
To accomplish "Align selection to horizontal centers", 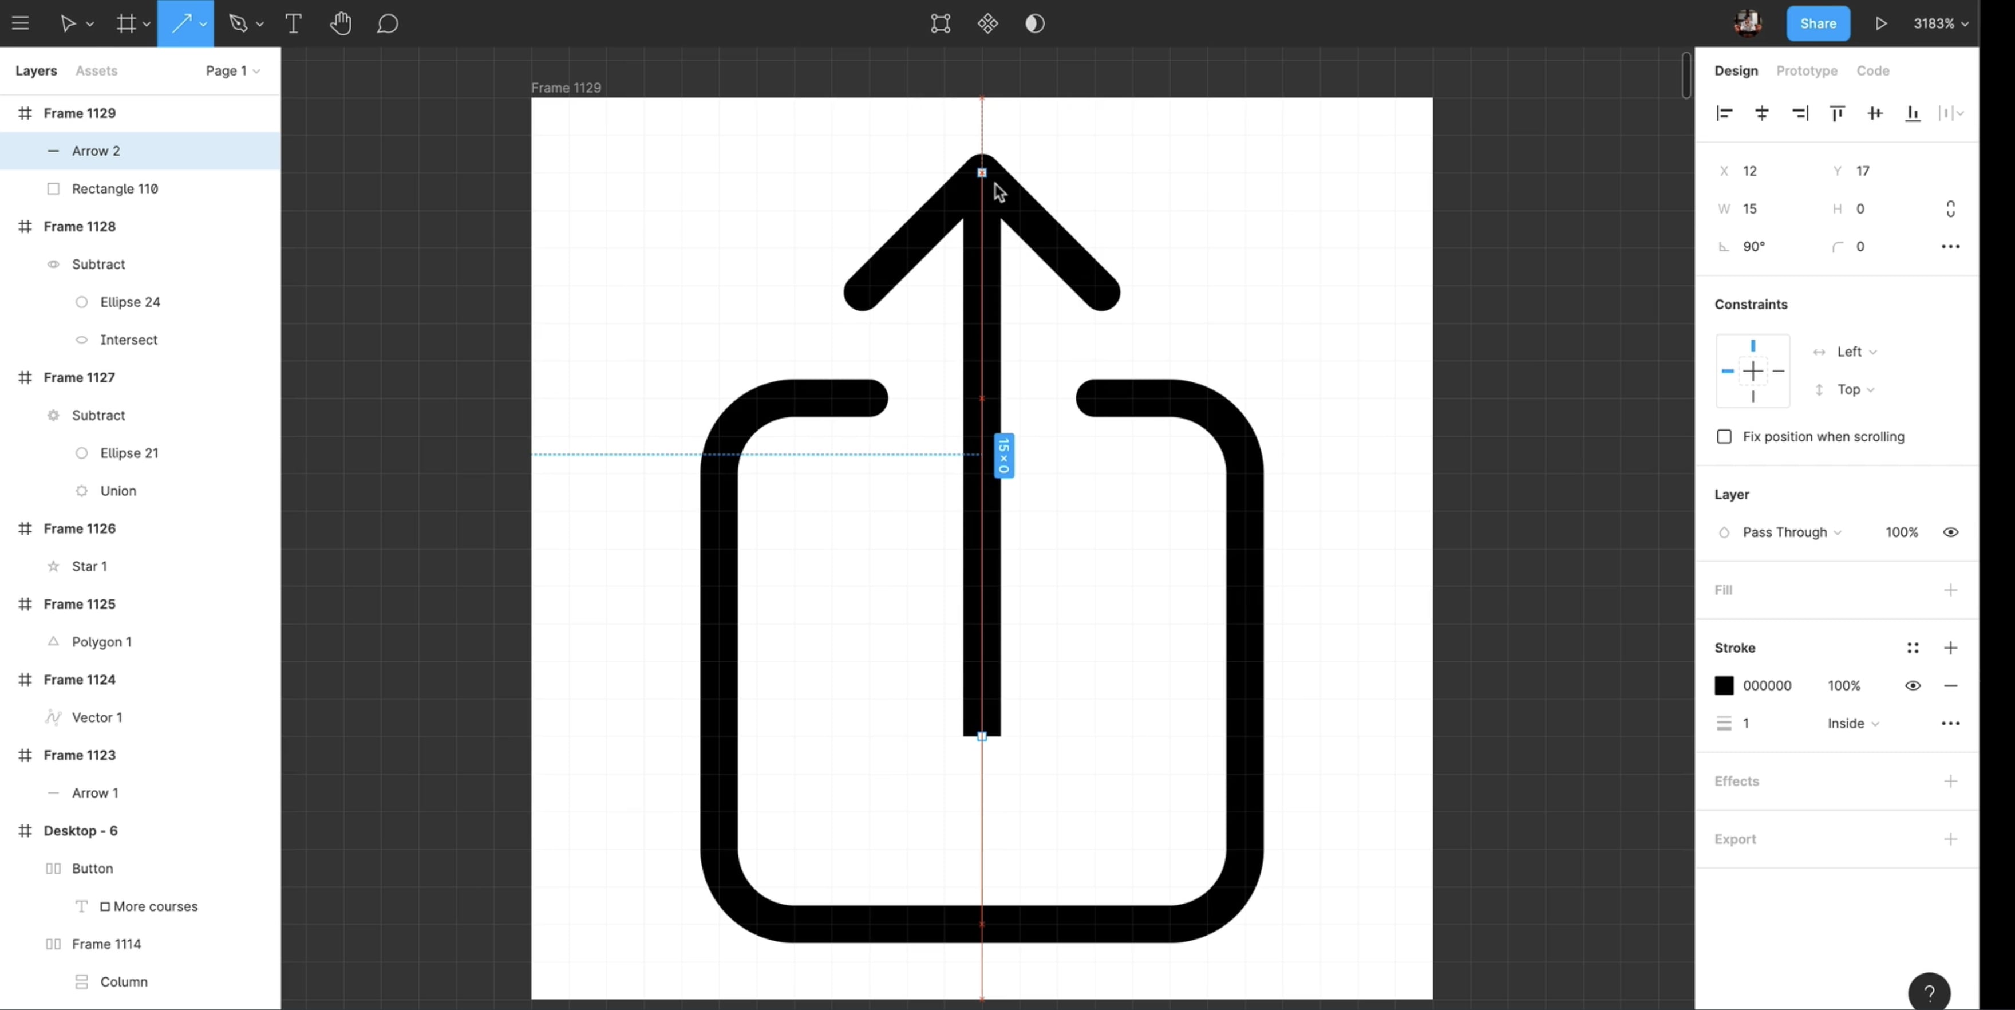I will coord(1761,113).
